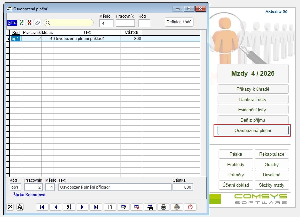Click the red power exit icon

click(x=190, y=207)
